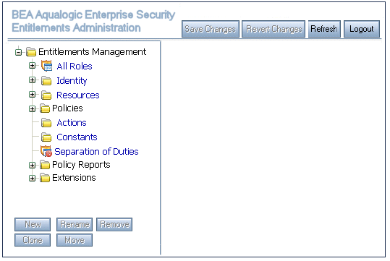Click the Separation of Duties icon

click(46, 151)
